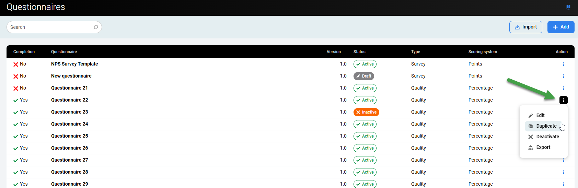Select Deactivate from the action menu
Image resolution: width=578 pixels, height=188 pixels.
click(547, 137)
